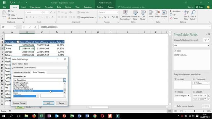Open Conditional Formatting
212x119 pixels.
click(126, 15)
